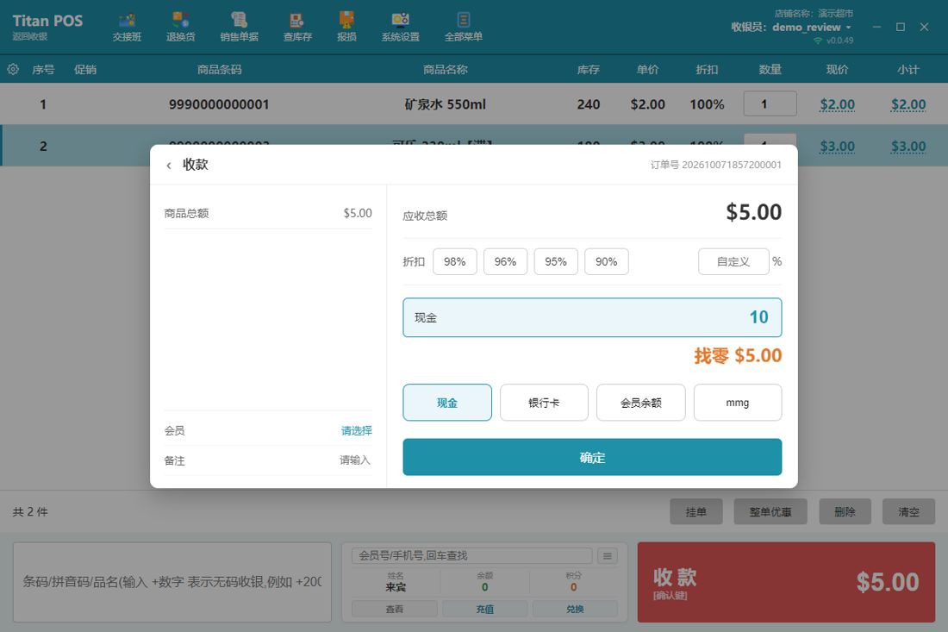
Task: Open the 退换货 returns icon
Action: click(x=180, y=28)
